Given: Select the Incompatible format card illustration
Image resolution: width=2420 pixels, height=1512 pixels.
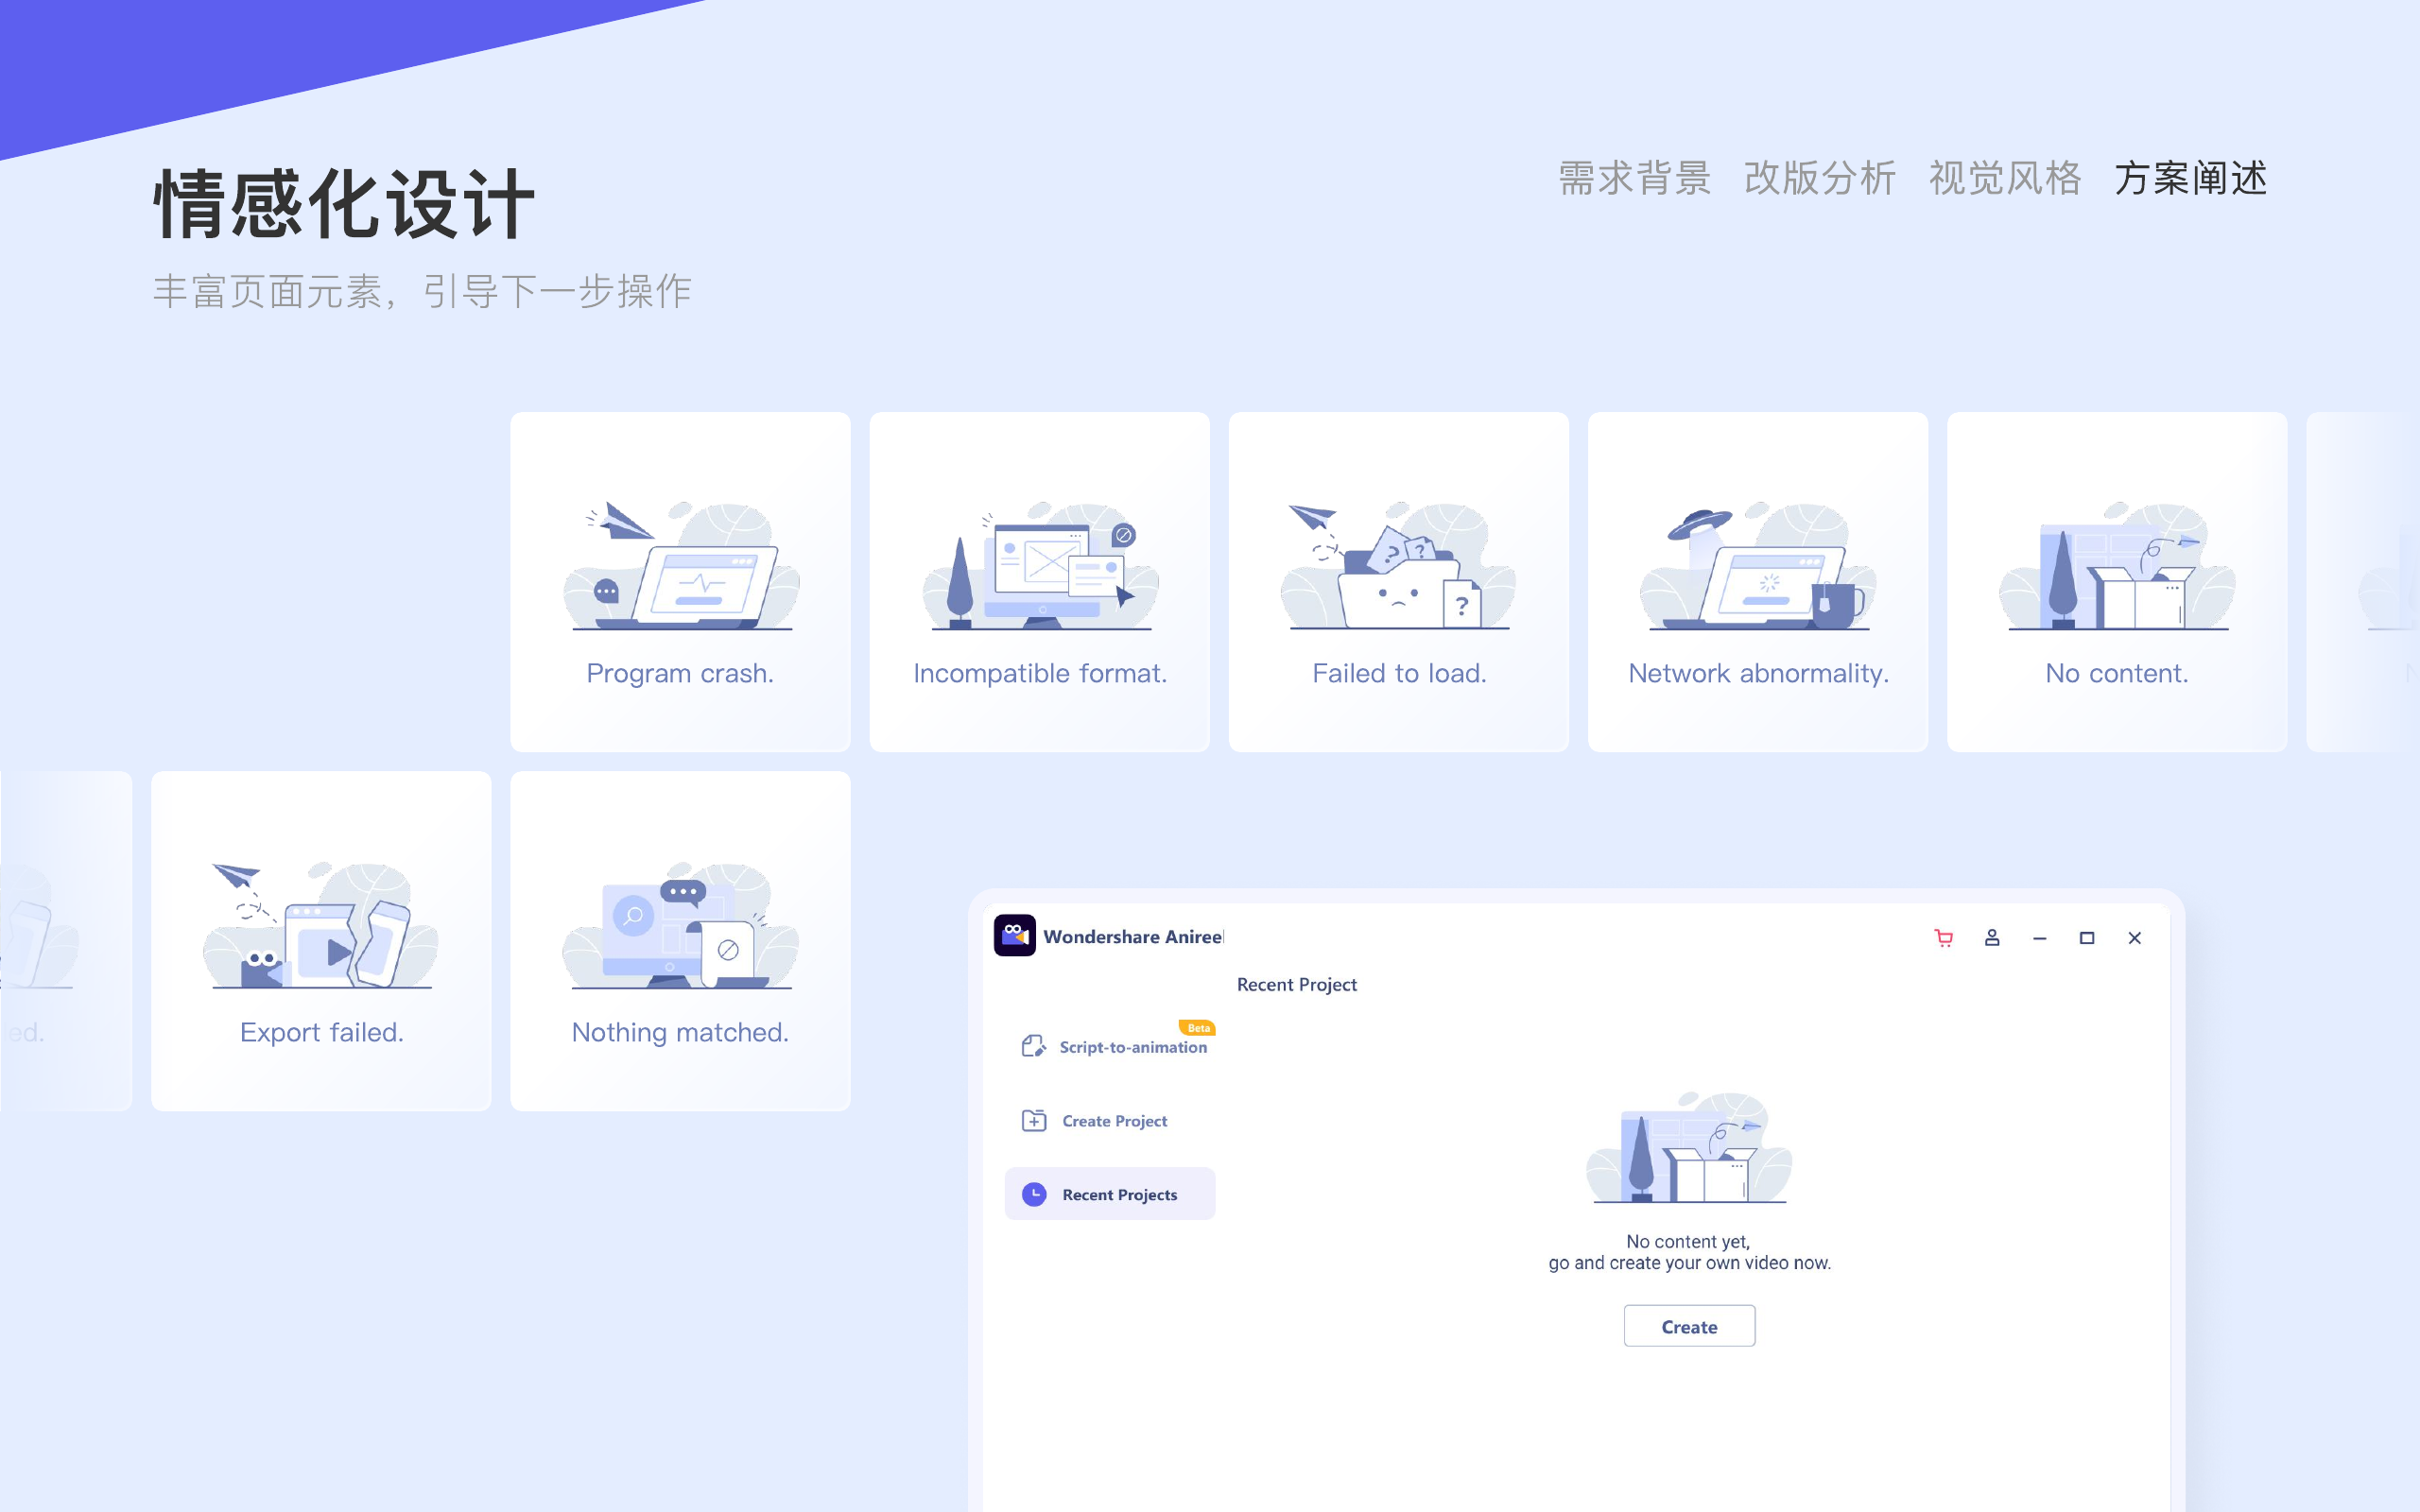Looking at the screenshot, I should click(x=1040, y=566).
